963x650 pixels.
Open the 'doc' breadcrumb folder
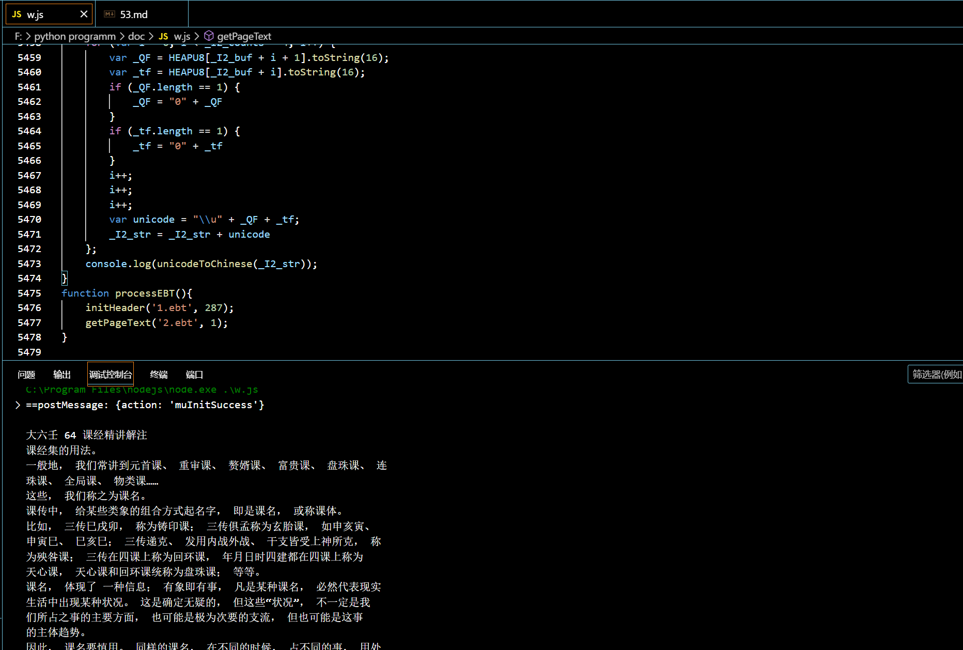(136, 36)
